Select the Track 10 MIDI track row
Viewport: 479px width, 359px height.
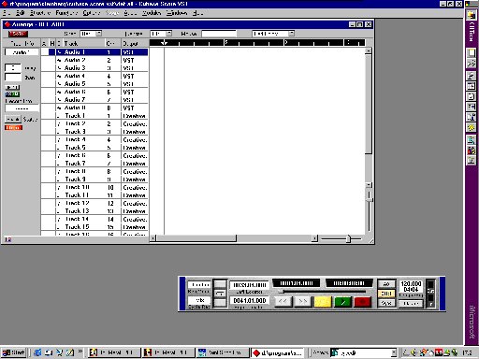tap(94, 187)
